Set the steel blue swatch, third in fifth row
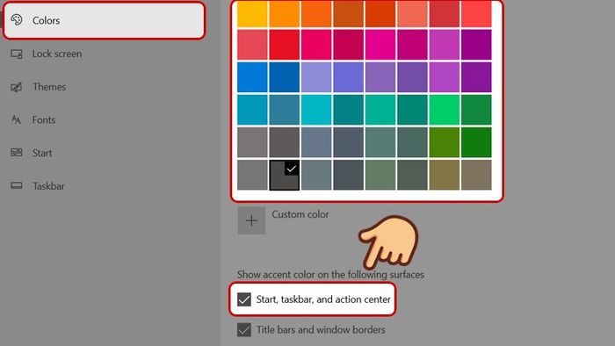Viewport: 615px width, 346px height. (x=316, y=142)
